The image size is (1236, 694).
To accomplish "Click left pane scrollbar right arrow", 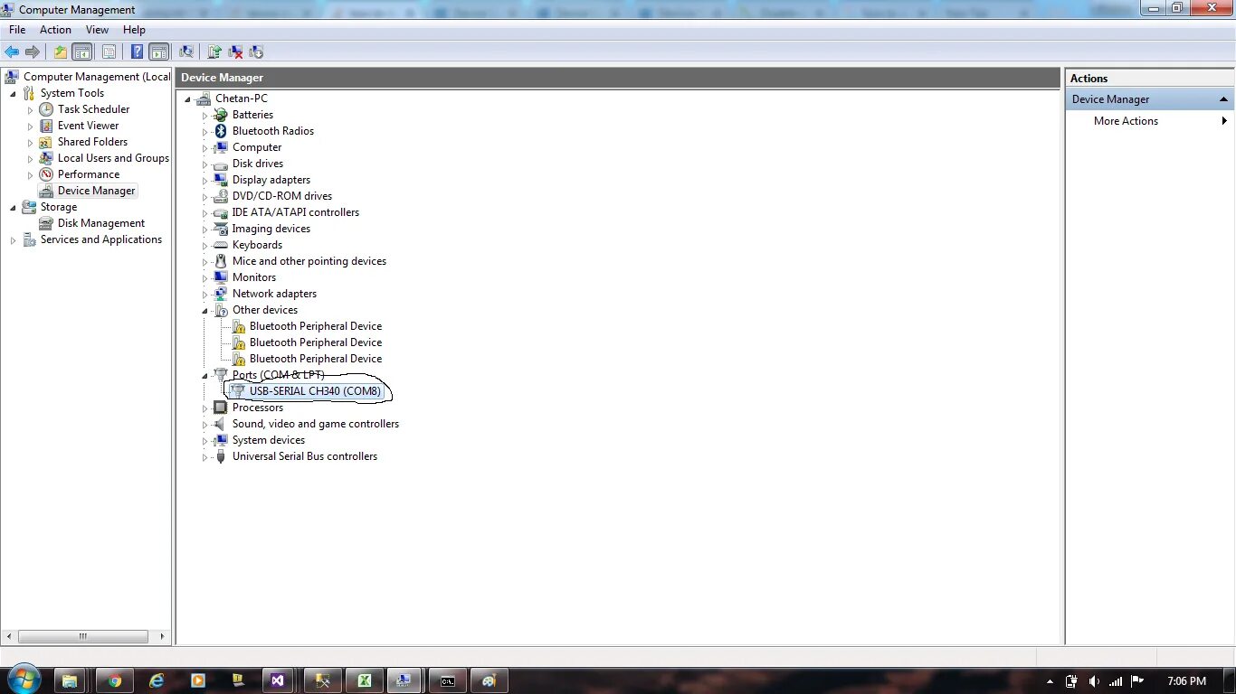I will pos(164,636).
